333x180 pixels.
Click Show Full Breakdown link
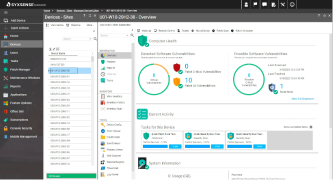(302, 98)
